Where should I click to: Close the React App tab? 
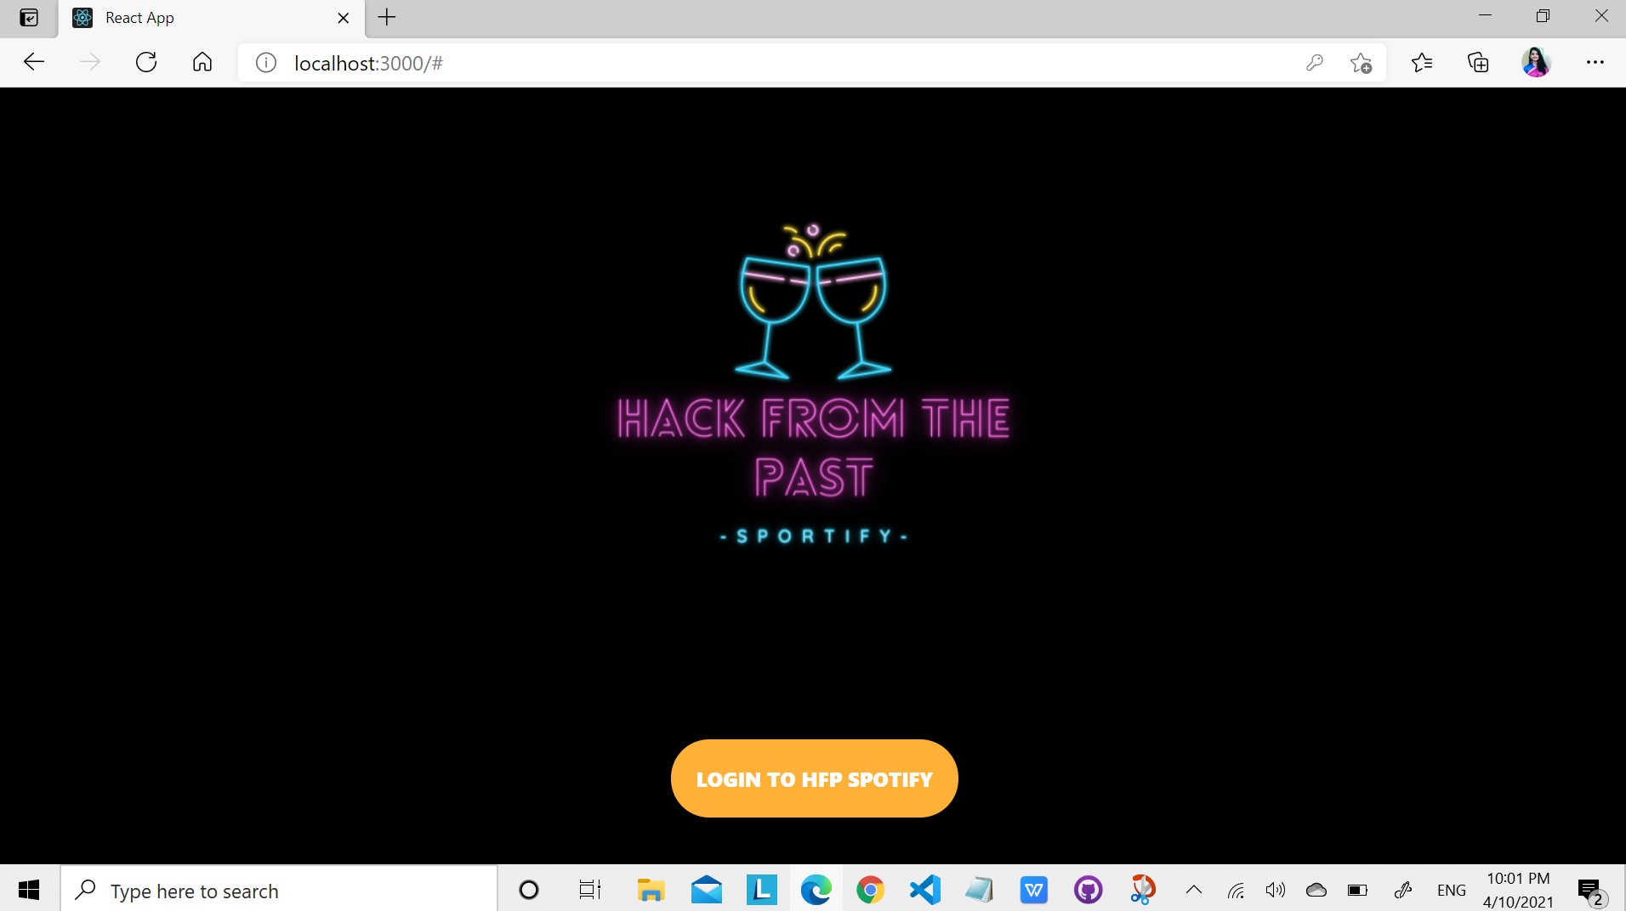click(344, 18)
